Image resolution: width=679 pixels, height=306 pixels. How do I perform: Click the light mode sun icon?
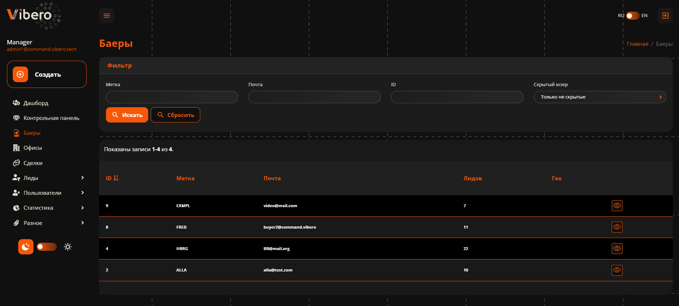(x=68, y=247)
